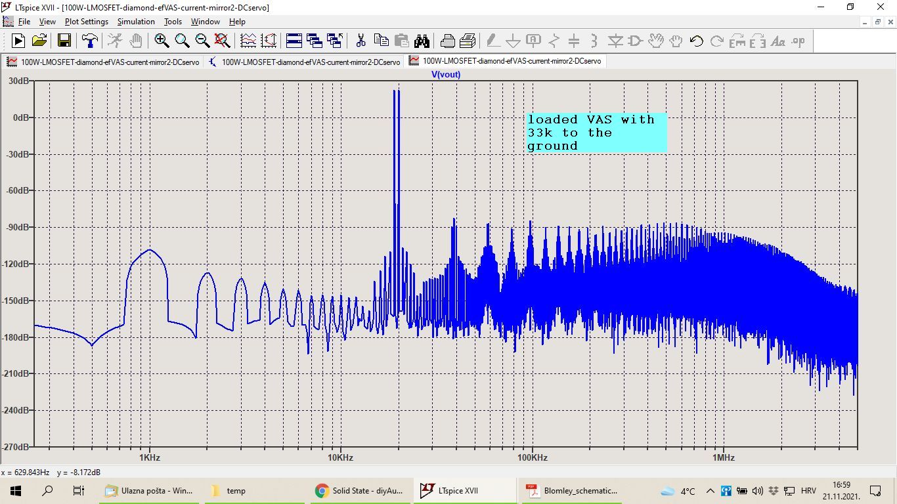Click the taskbar Search magnifier
Screen dimensions: 897x504
point(47,491)
